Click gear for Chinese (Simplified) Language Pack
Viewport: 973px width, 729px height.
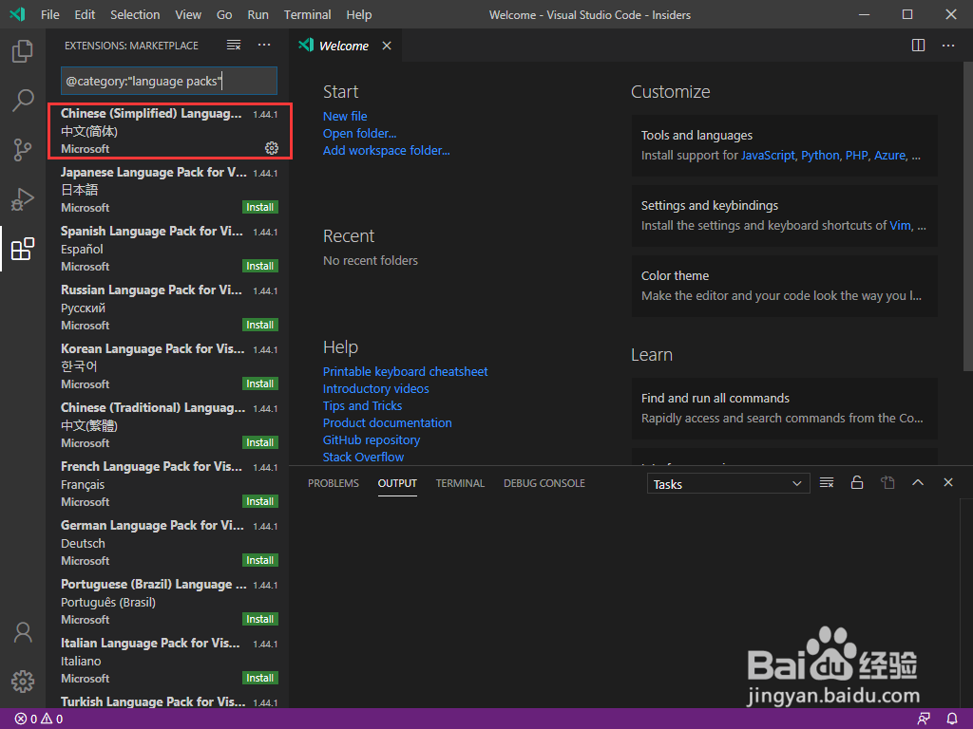272,148
